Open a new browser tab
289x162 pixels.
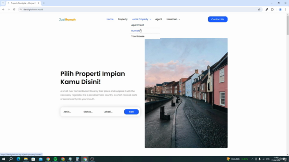tap(44, 3)
